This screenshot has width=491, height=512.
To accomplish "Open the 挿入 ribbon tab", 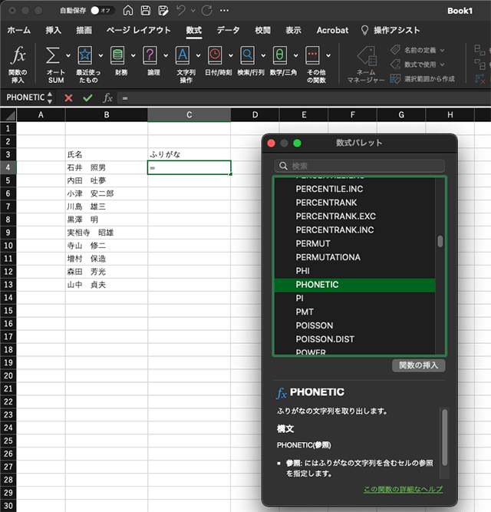I will 54,30.
